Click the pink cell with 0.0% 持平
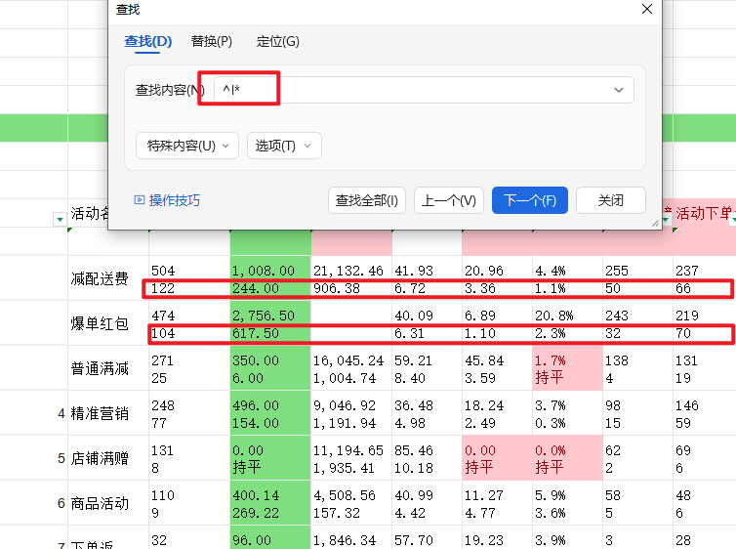 tap(567, 459)
